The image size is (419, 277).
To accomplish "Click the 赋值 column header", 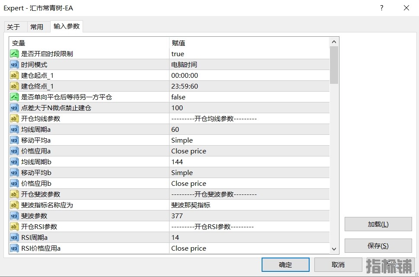I will [x=249, y=43].
